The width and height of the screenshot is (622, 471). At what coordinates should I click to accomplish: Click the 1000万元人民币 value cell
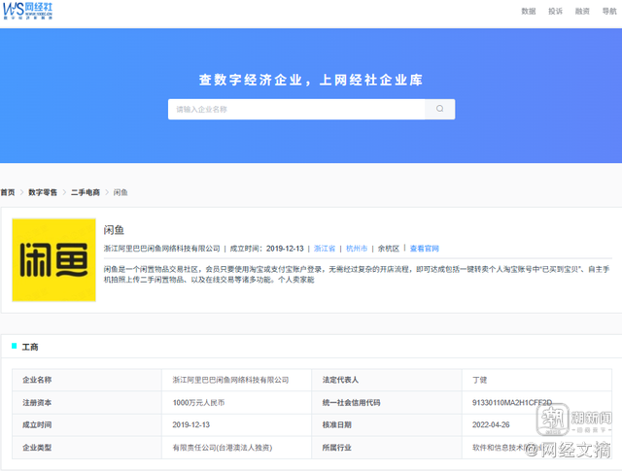(236, 402)
